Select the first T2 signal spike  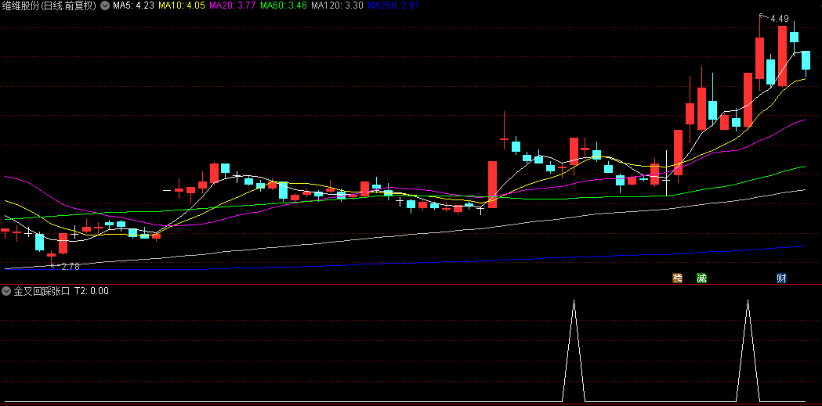(574, 350)
